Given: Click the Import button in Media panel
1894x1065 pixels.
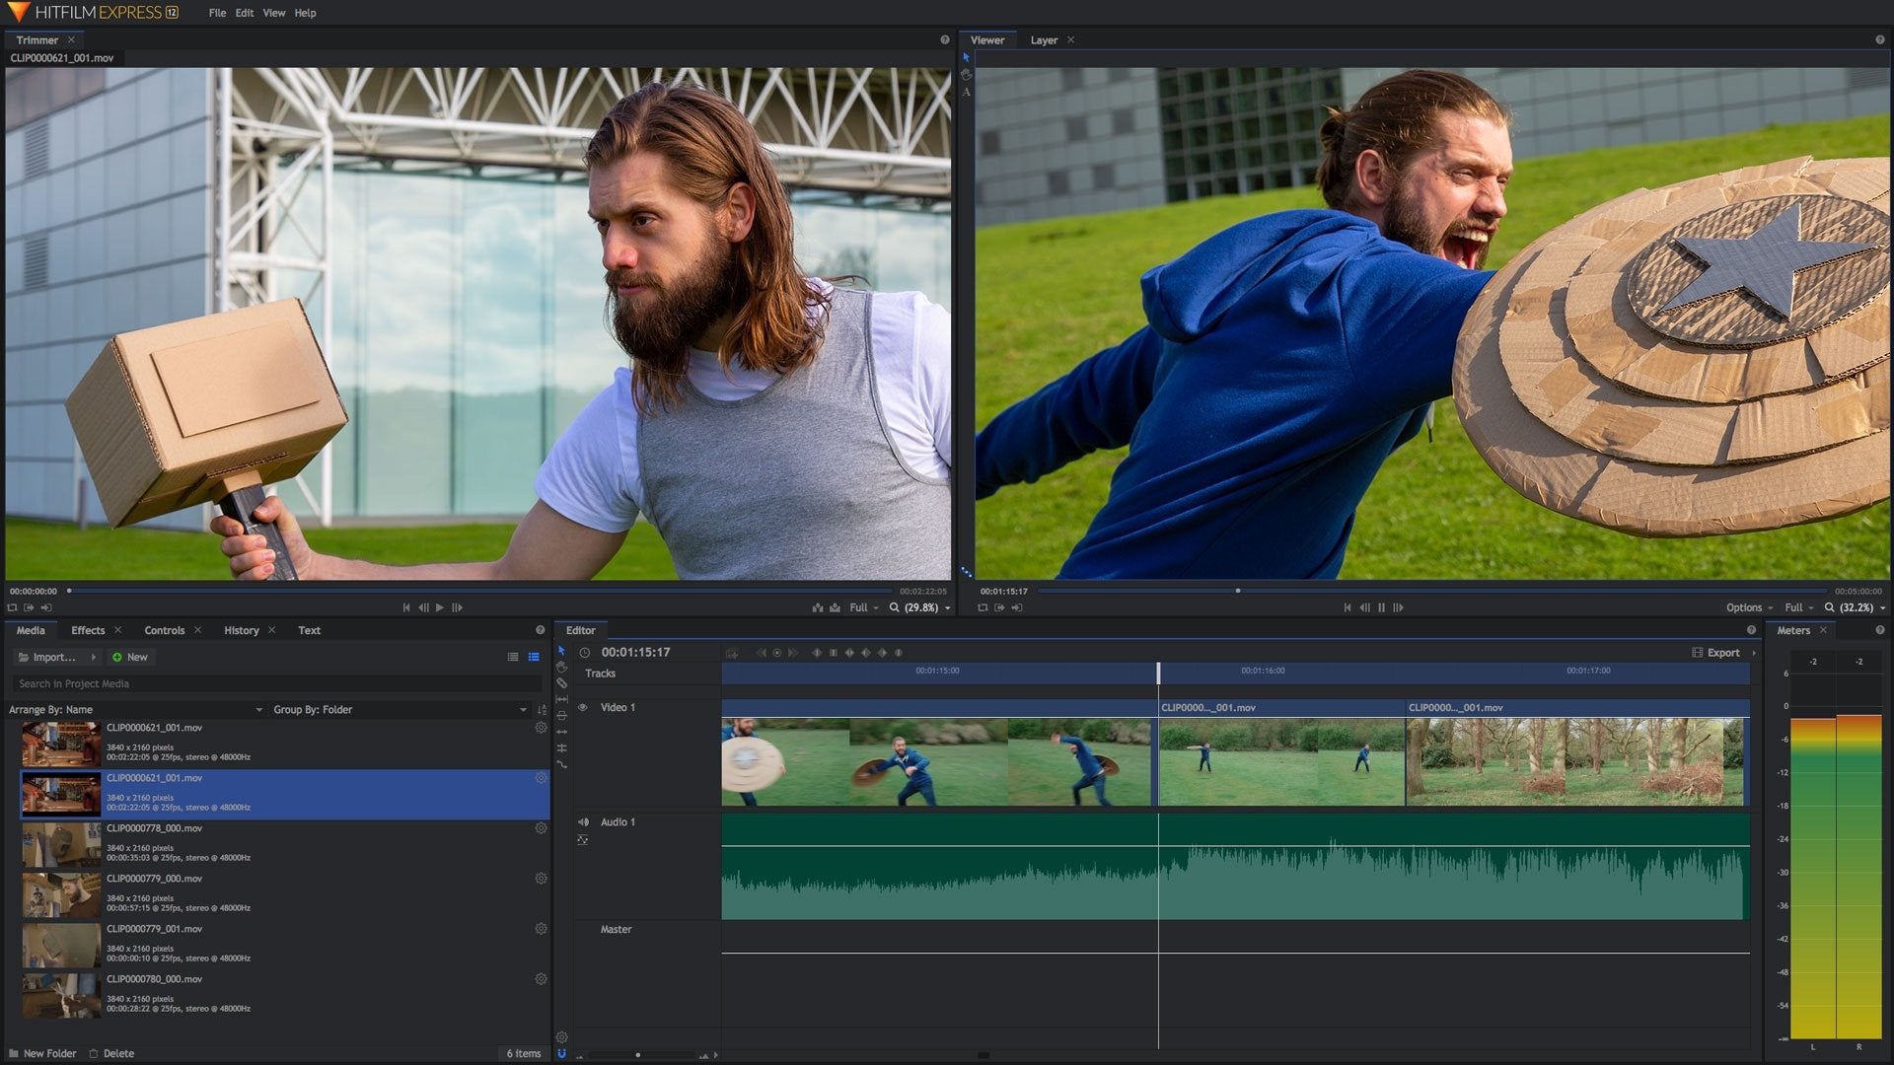Looking at the screenshot, I should tap(52, 657).
